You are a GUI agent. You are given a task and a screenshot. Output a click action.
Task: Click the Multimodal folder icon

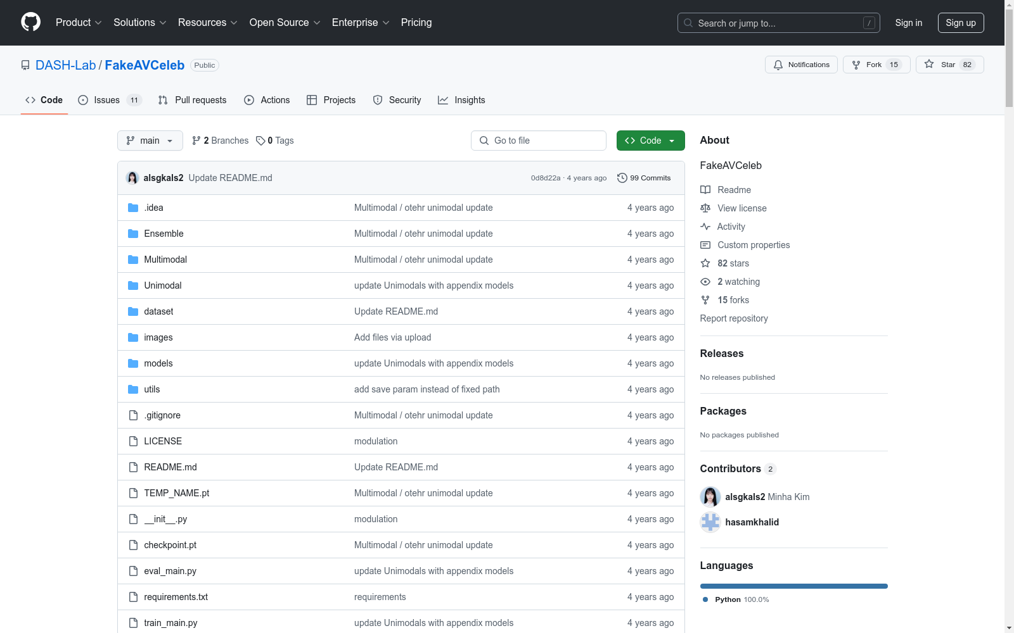tap(133, 260)
